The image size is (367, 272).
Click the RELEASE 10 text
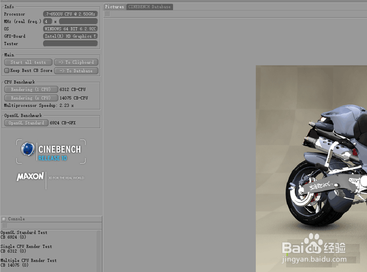point(53,158)
